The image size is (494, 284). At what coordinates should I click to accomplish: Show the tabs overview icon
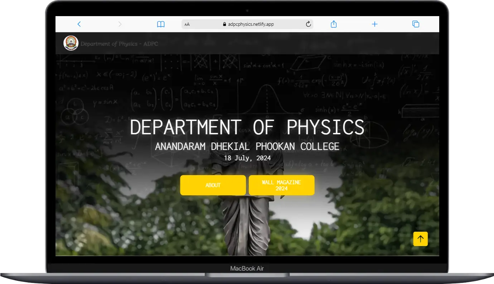[416, 24]
